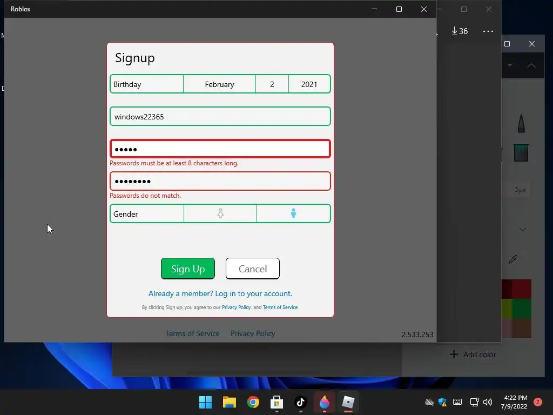Click the username field containing windows22365

coord(220,117)
